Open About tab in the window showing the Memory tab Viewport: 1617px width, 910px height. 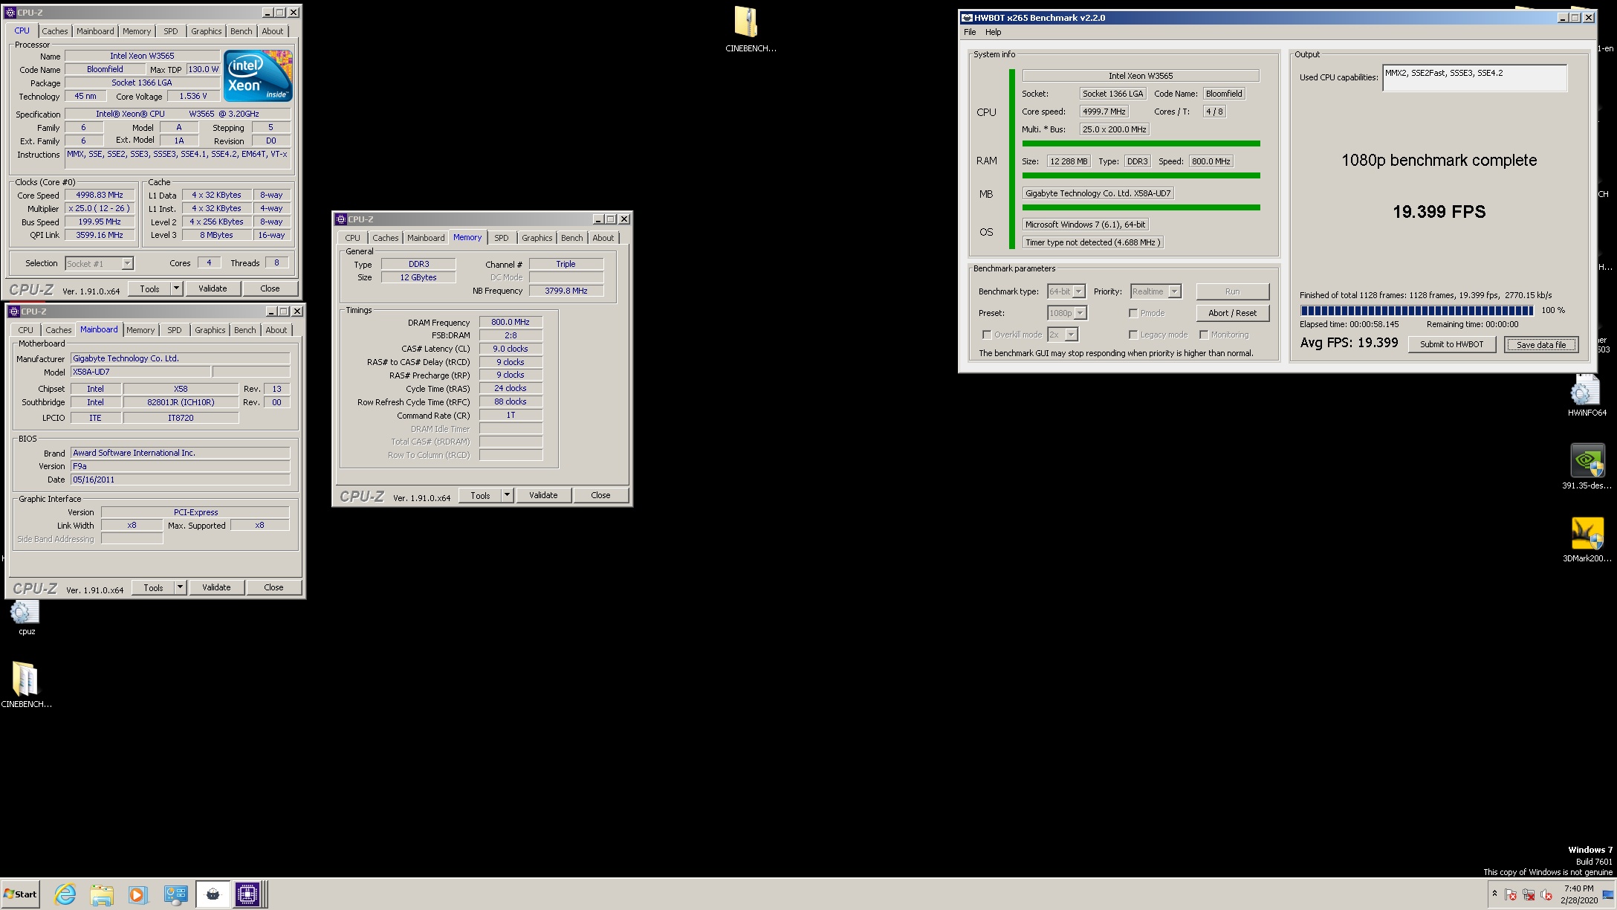[x=603, y=238]
